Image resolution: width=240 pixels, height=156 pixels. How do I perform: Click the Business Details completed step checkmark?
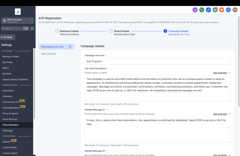(x=57, y=31)
